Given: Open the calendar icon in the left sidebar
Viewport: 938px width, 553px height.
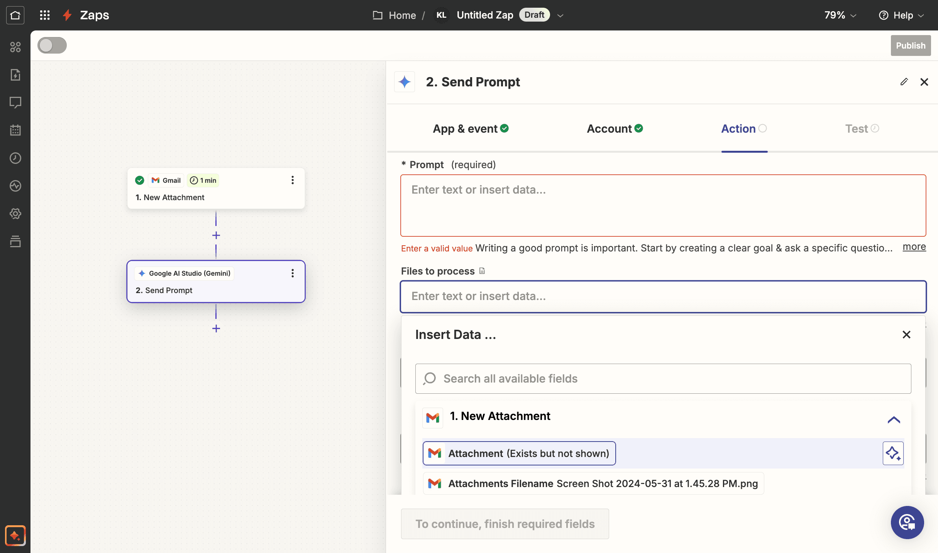Looking at the screenshot, I should [x=15, y=130].
